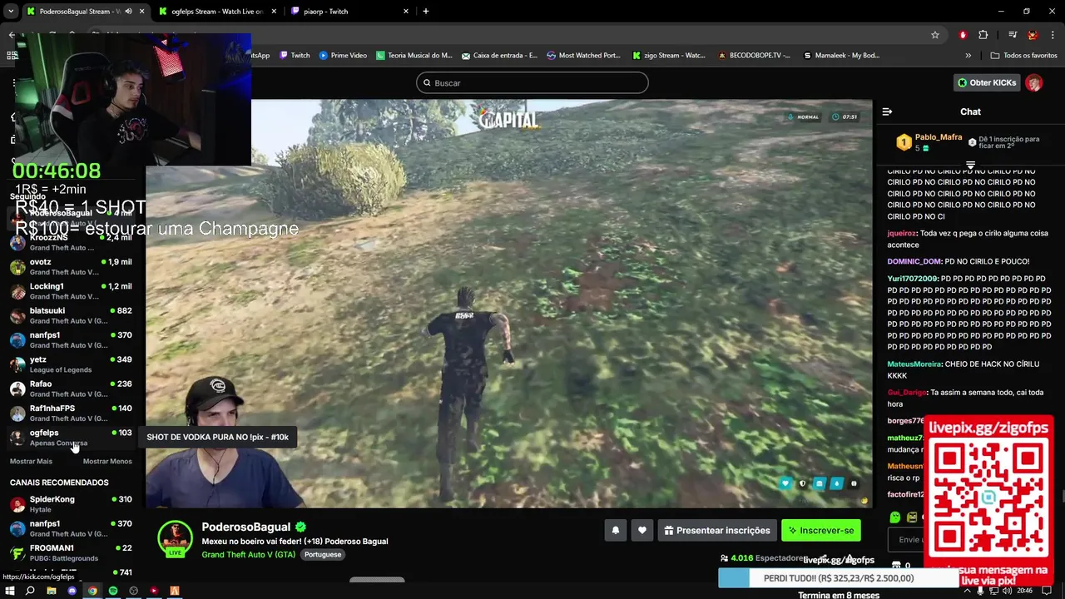
Task: Collapse the chat panel with the arrow icon
Action: (887, 111)
